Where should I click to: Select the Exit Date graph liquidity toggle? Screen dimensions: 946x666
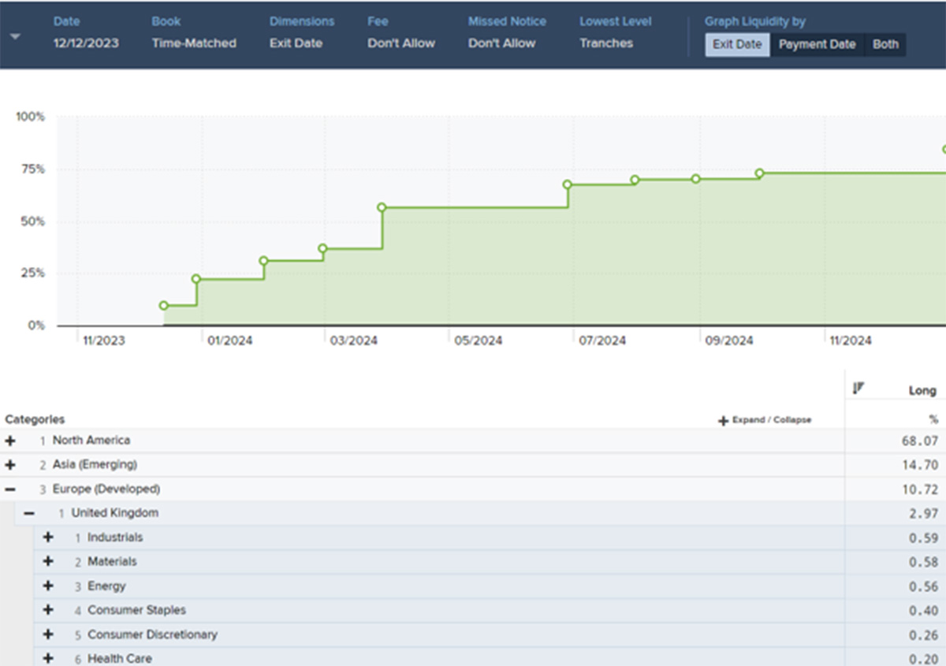coord(737,44)
